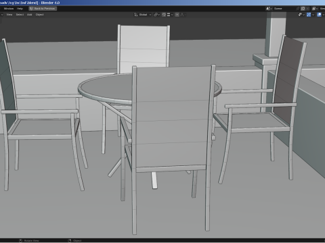The width and height of the screenshot is (325, 243).
Task: Open the Object menu in viewport header
Action: (39, 15)
